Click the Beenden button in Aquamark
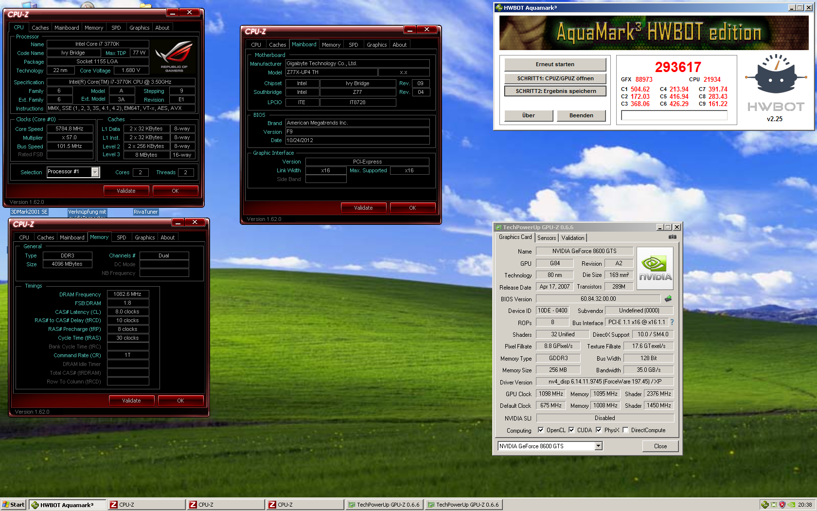 point(581,115)
